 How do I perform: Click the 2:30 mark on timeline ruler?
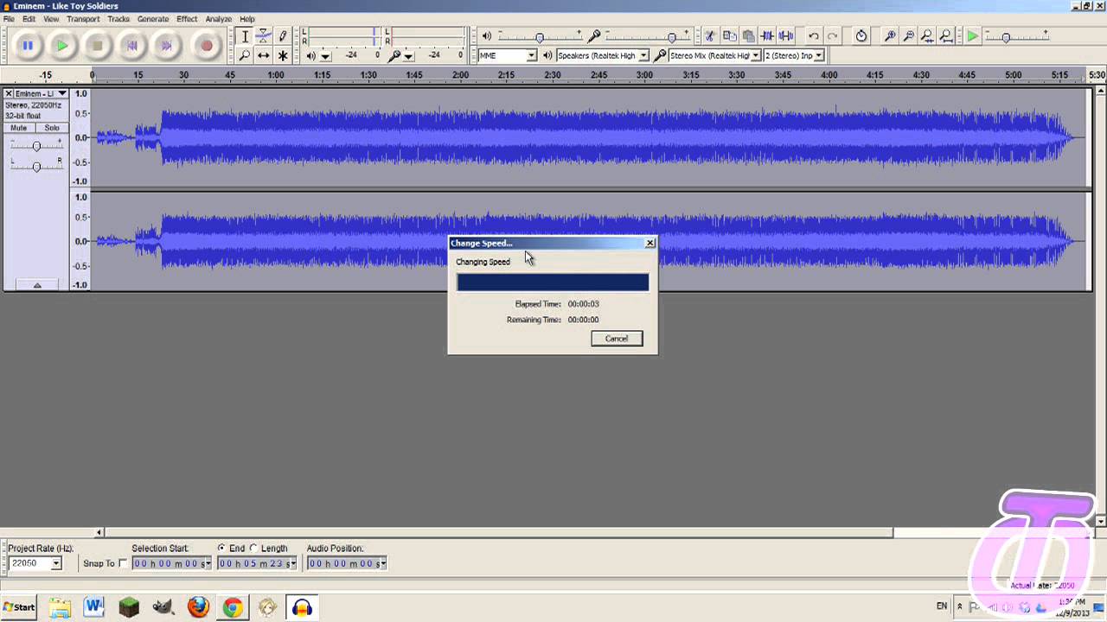[x=553, y=75]
